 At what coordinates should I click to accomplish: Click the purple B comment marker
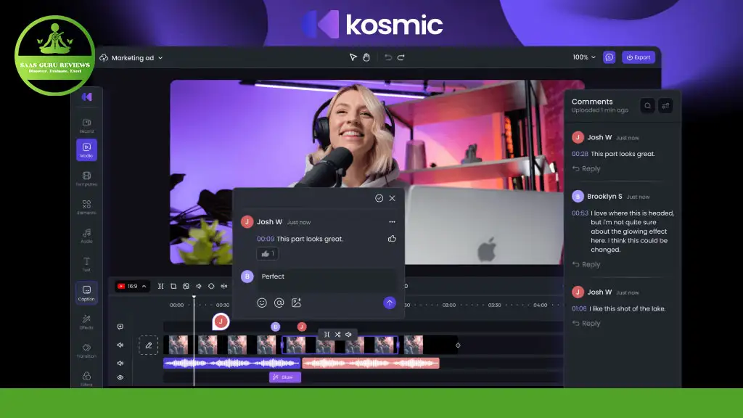[x=275, y=327]
